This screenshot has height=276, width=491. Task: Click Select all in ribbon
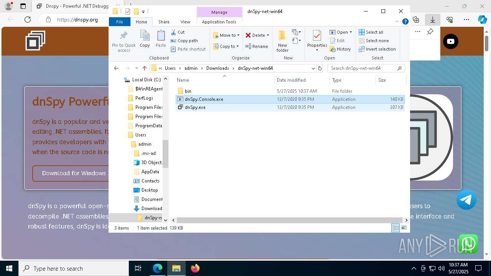[371, 32]
